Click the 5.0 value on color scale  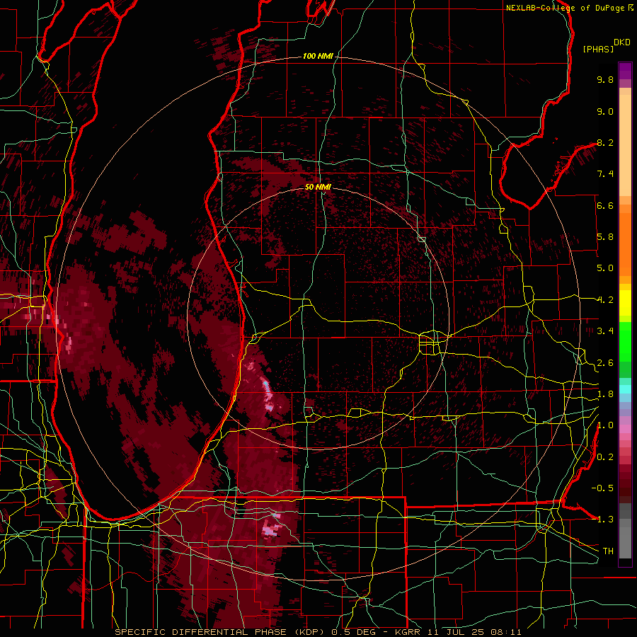coord(605,268)
